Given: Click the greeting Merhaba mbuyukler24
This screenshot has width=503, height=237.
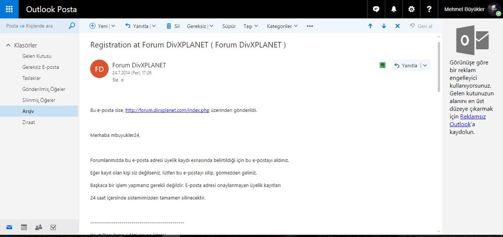Looking at the screenshot, I should (x=115, y=135).
